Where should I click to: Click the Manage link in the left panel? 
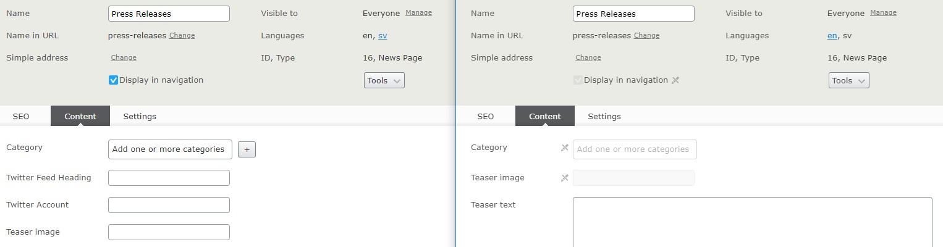pos(418,13)
